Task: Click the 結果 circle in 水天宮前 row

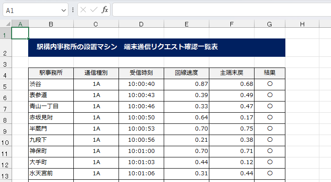Action: tap(270, 174)
